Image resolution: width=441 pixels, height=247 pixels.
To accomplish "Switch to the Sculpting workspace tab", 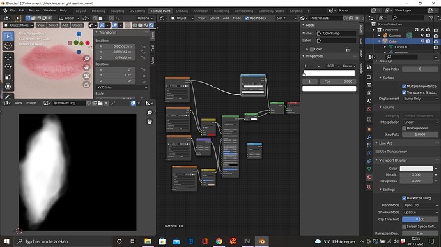I will click(x=117, y=11).
